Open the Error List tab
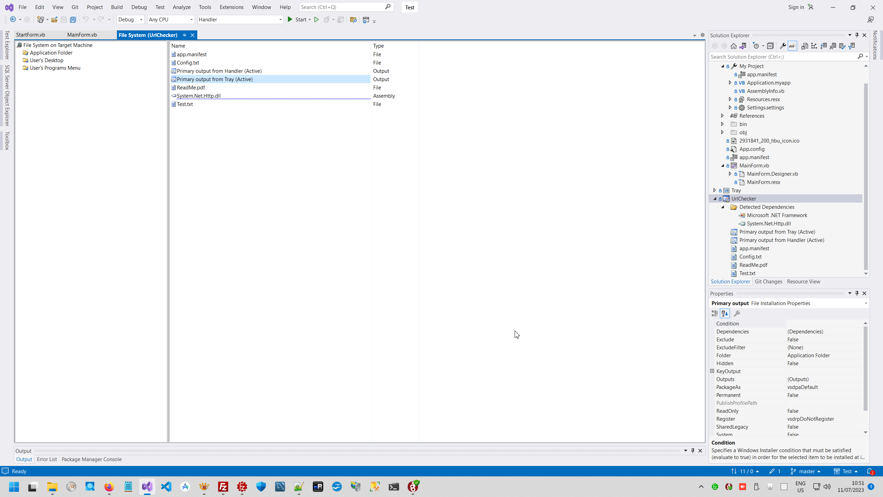Image resolution: width=883 pixels, height=497 pixels. (x=47, y=459)
